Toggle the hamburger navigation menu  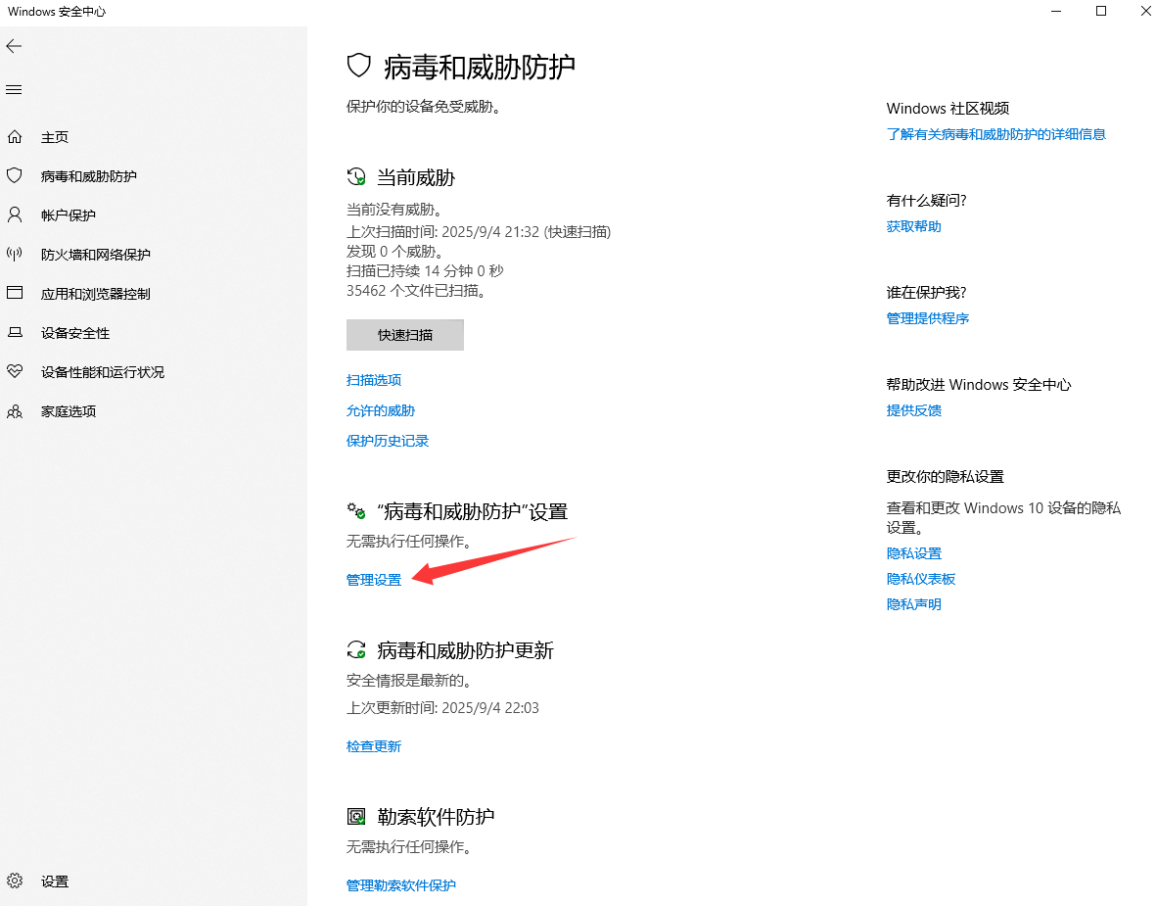[x=14, y=89]
